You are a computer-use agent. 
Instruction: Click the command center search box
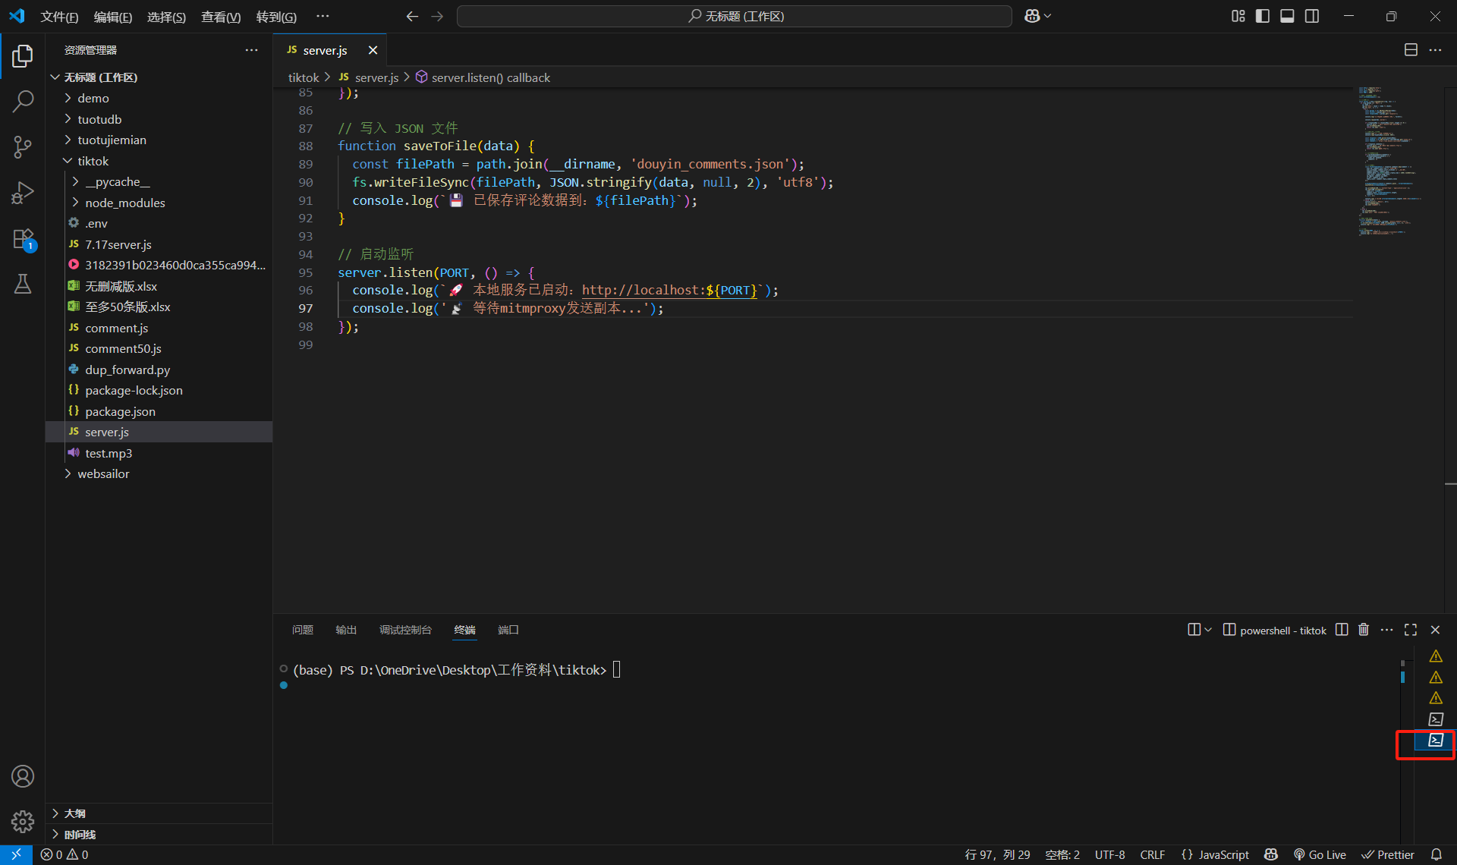[734, 16]
